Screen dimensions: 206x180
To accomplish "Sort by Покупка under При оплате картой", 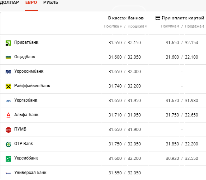I will (x=170, y=26).
